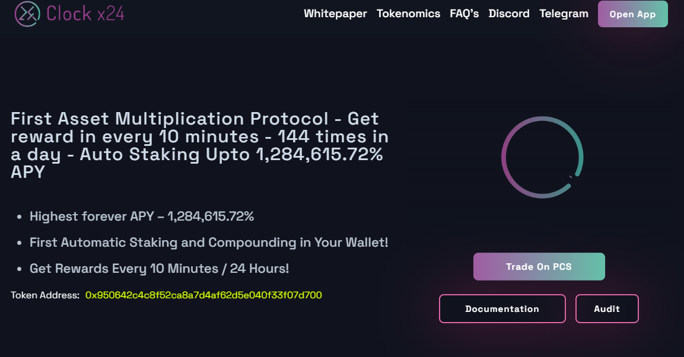
Task: Click the Clock x24 logo icon
Action: pyautogui.click(x=27, y=13)
